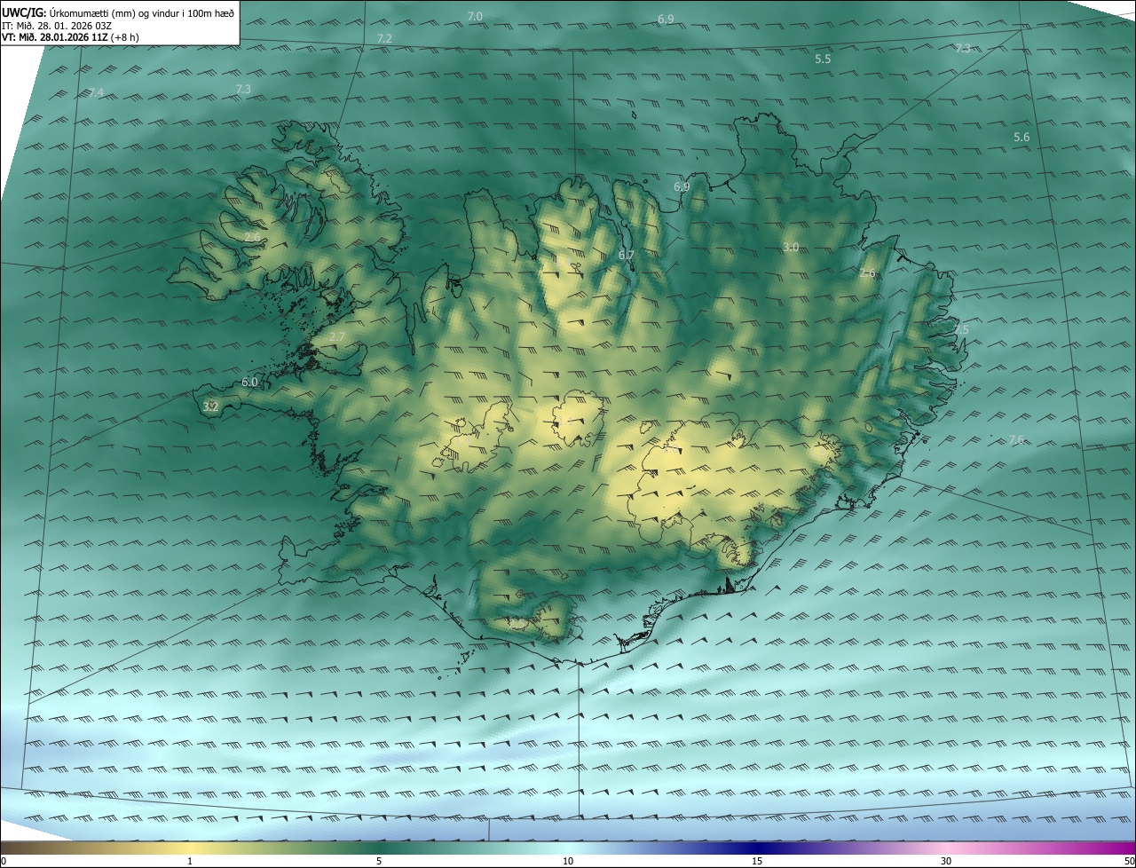Pick the dark navy color above the 15 tick
The height and width of the screenshot is (868, 1136).
pyautogui.click(x=757, y=848)
